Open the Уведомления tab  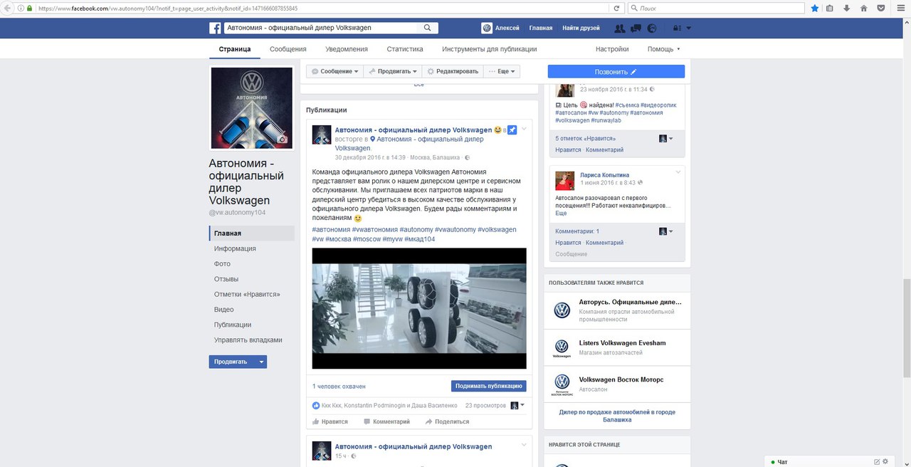click(x=347, y=49)
